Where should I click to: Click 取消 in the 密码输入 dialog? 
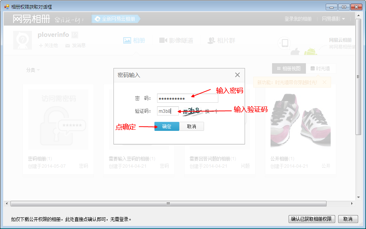pyautogui.click(x=192, y=126)
